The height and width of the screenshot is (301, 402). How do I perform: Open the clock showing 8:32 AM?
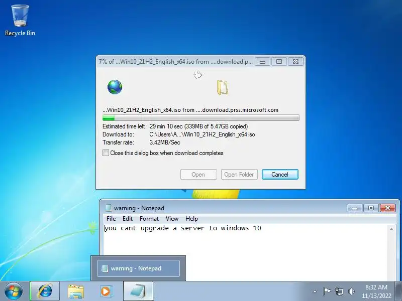click(376, 287)
